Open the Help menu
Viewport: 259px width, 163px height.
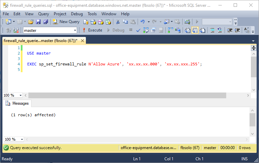click(x=125, y=14)
